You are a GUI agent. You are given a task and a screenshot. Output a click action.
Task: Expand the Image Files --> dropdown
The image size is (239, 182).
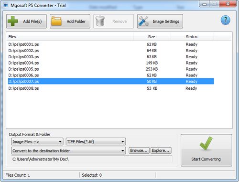[37, 141]
